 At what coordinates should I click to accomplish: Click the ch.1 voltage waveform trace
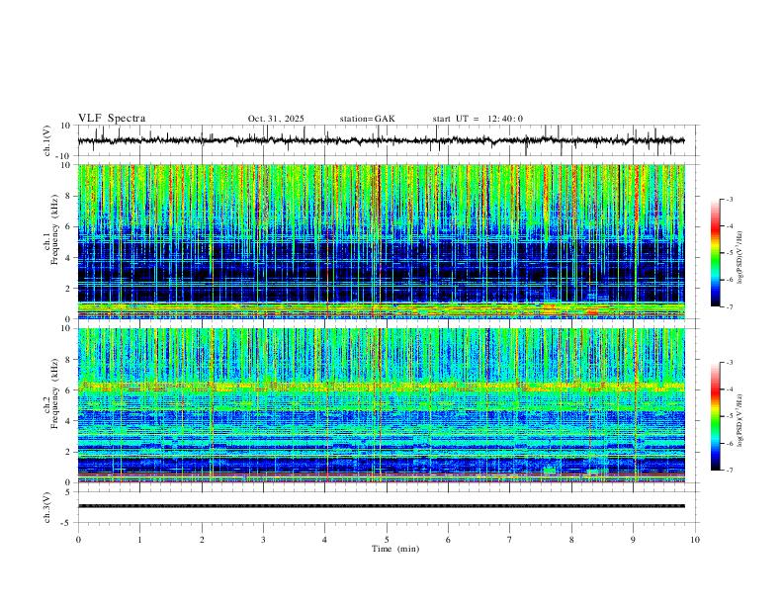tap(381, 140)
